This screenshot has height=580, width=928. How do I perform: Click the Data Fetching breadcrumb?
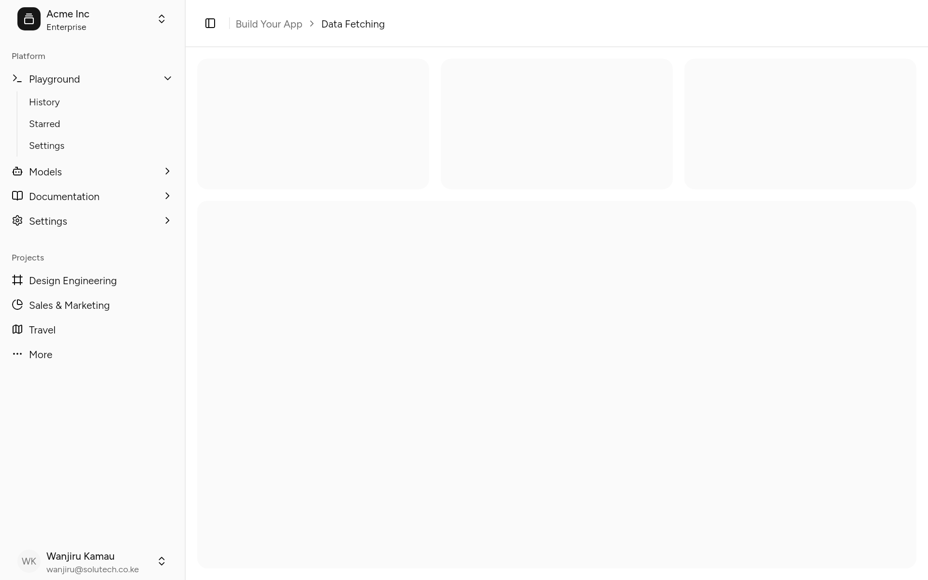click(x=353, y=24)
